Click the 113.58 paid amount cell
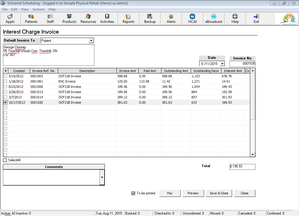 150,81
